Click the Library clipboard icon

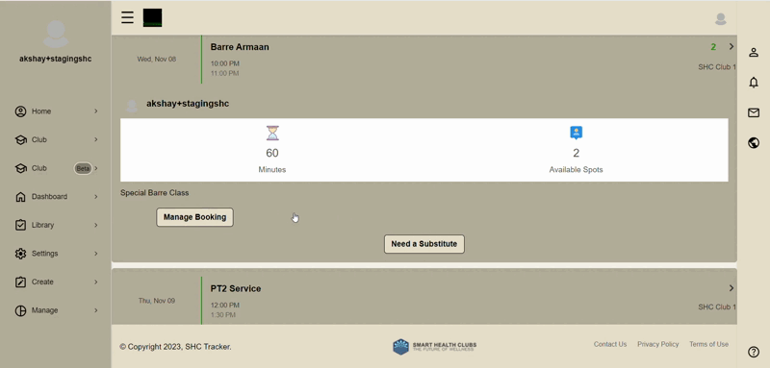click(x=20, y=225)
